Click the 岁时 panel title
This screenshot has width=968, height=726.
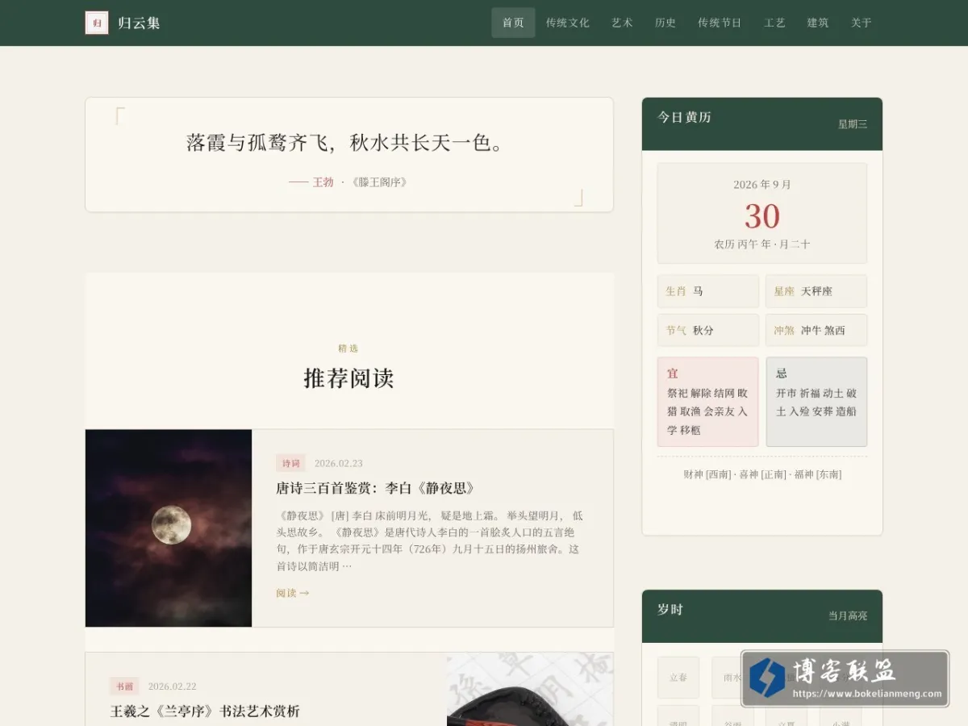click(670, 609)
